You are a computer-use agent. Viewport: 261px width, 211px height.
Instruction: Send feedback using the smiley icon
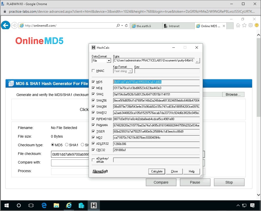tap(256, 25)
